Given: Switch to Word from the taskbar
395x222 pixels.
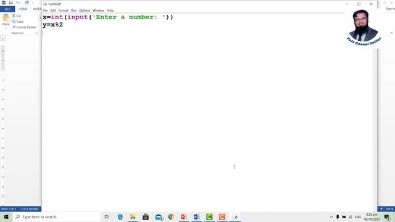Looking at the screenshot, I should 196,217.
